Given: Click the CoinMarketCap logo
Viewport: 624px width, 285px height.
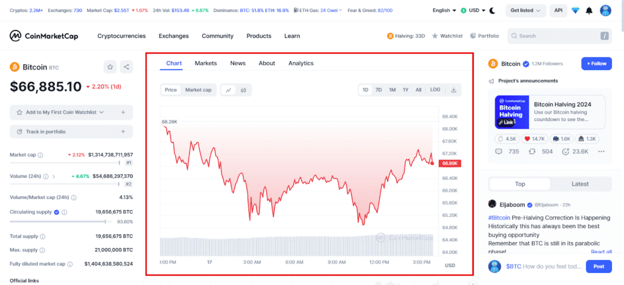Looking at the screenshot, I should (x=44, y=36).
